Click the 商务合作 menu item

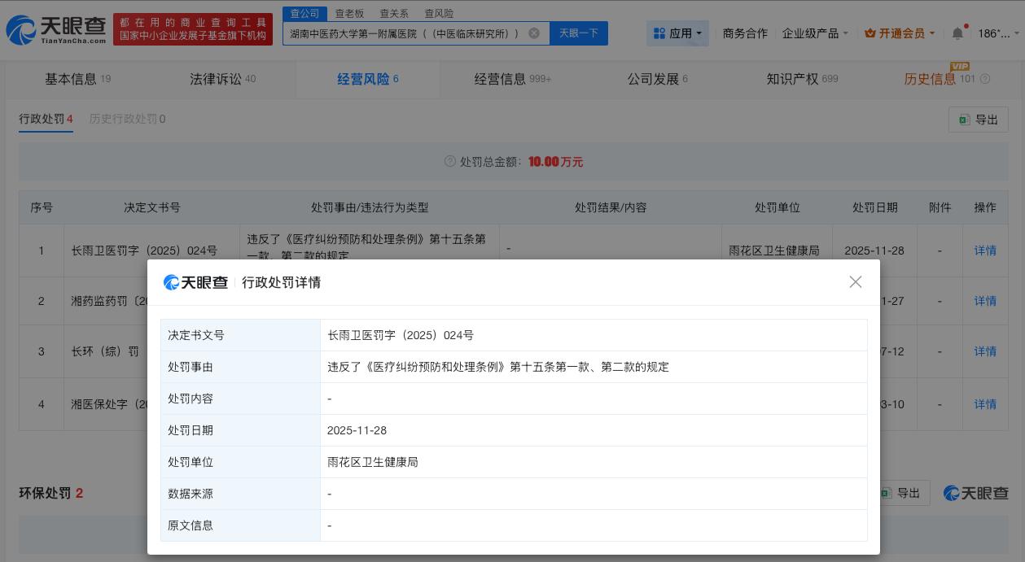coord(744,33)
